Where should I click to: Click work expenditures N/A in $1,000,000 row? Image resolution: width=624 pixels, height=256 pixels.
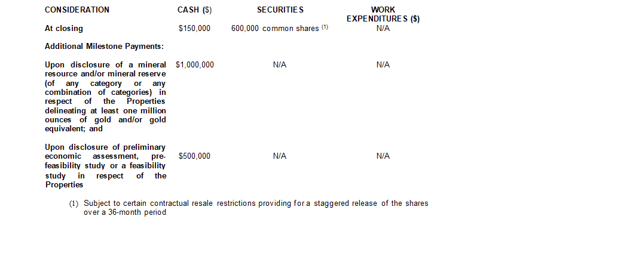383,64
